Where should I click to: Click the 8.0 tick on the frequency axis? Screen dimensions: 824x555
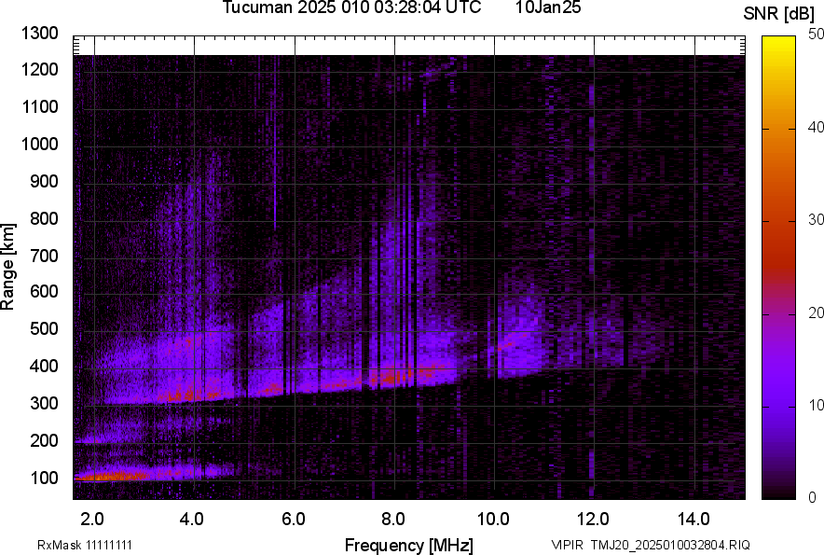(x=393, y=519)
